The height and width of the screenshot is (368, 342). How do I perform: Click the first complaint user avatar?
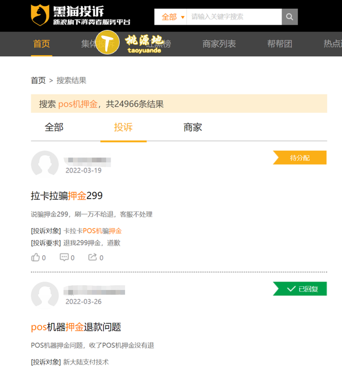45,165
